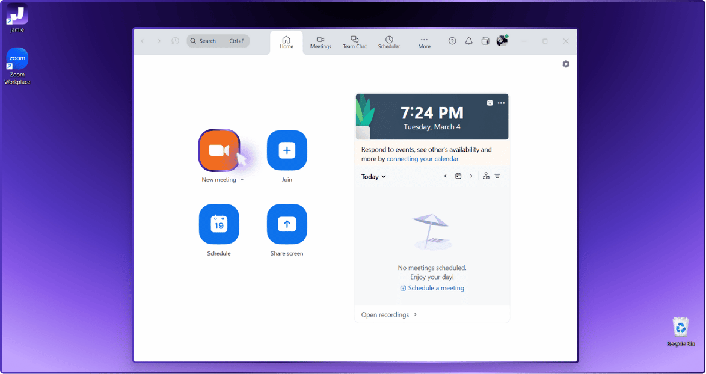Open the history clock icon
The image size is (706, 374).
pos(176,41)
